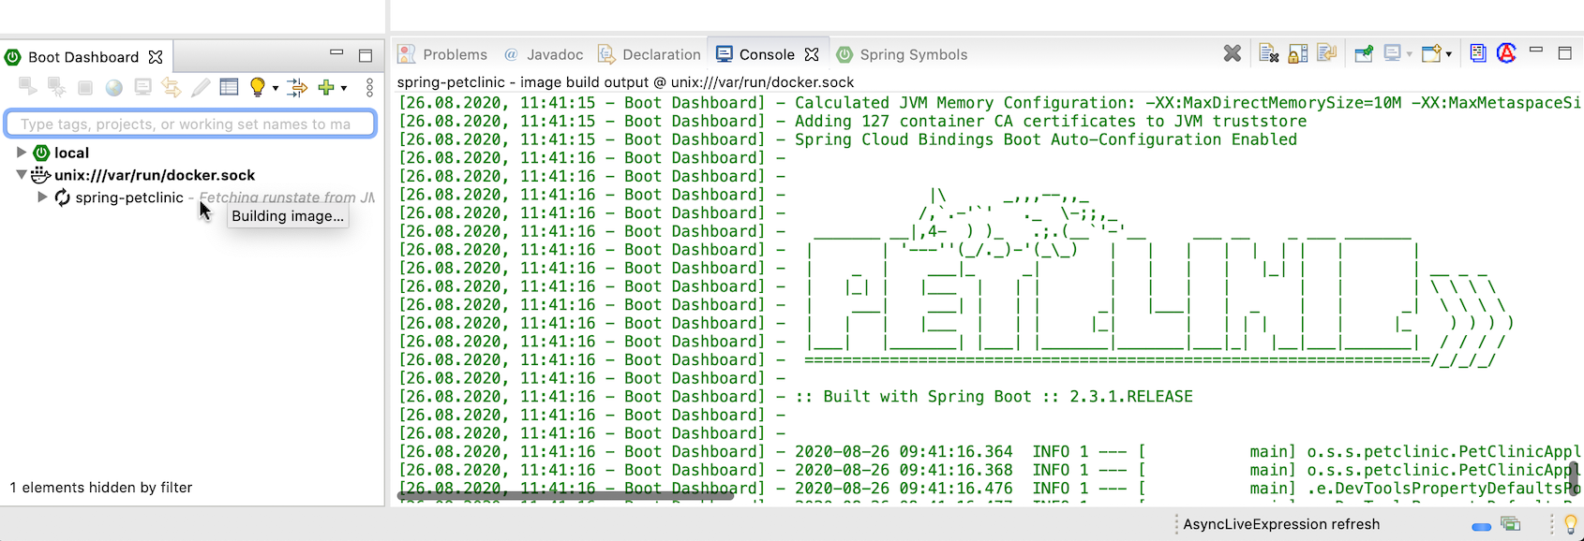Click the red circled A console icon
This screenshot has width=1584, height=541.
(1506, 53)
